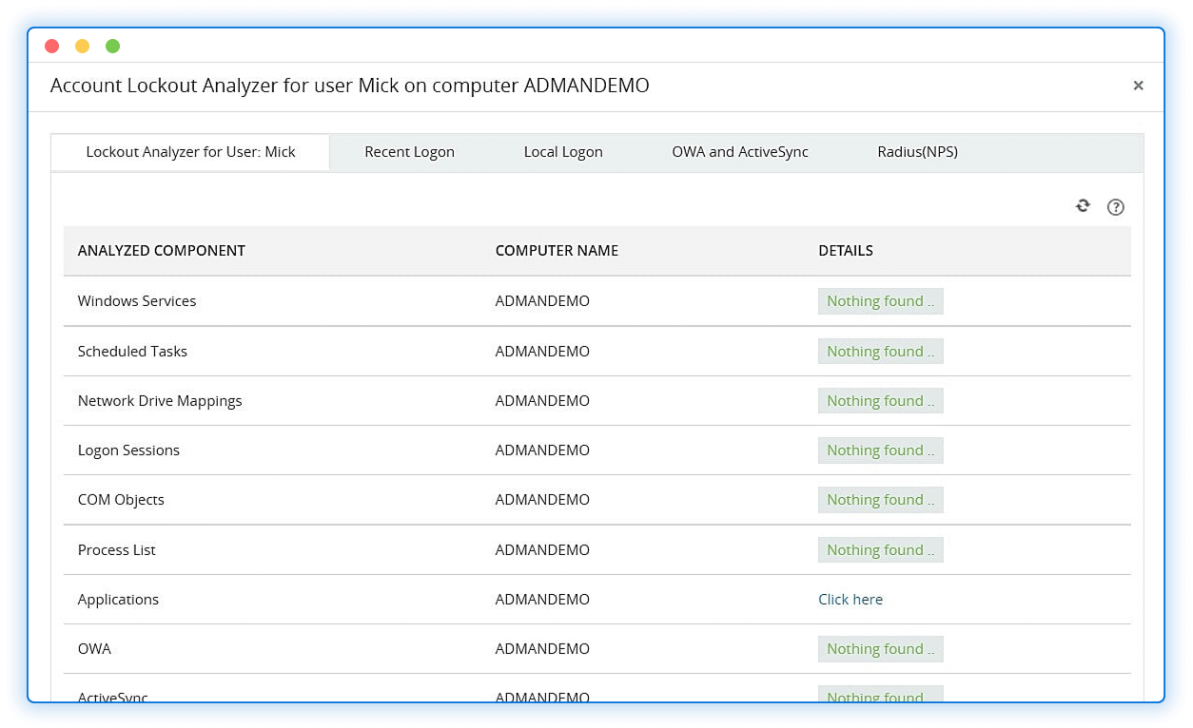Click the yellow macOS minimize button
This screenshot has width=1193, height=728.
(82, 45)
